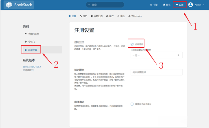Click the star icon beside 功能与安全
The width and height of the screenshot is (209, 128).
tap(26, 34)
